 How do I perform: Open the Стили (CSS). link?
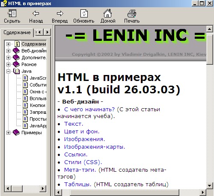pyautogui.click(x=83, y=162)
